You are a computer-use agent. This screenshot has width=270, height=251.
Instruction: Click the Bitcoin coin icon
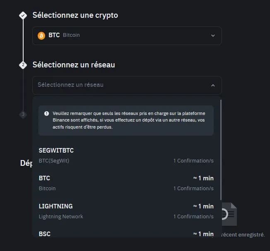coord(41,36)
